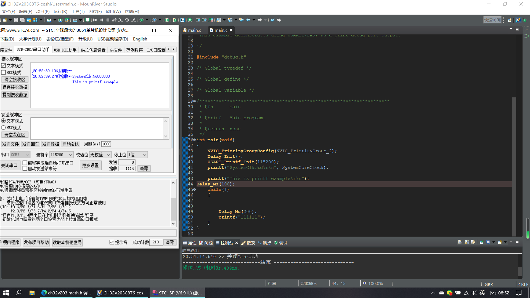The width and height of the screenshot is (530, 298).
Task: Open File Explorer from the taskbar
Action: pos(32,293)
